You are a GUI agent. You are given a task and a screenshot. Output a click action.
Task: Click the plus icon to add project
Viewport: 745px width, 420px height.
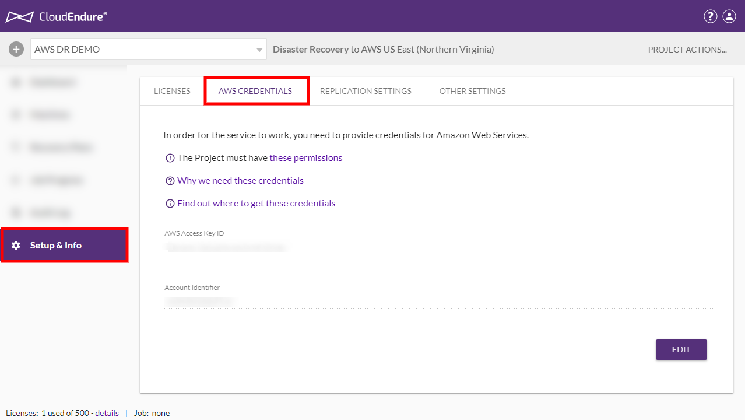tap(16, 49)
